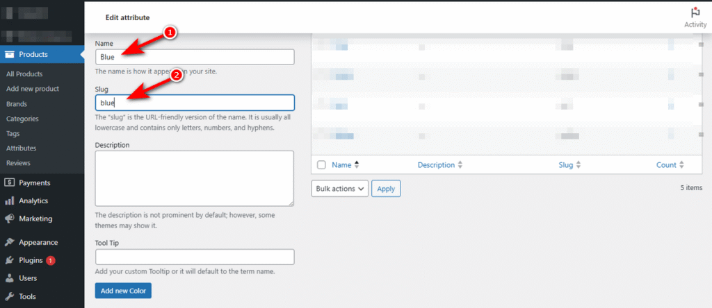Tick the select-all checkbox in table footer
Image resolution: width=712 pixels, height=308 pixels.
pos(321,165)
